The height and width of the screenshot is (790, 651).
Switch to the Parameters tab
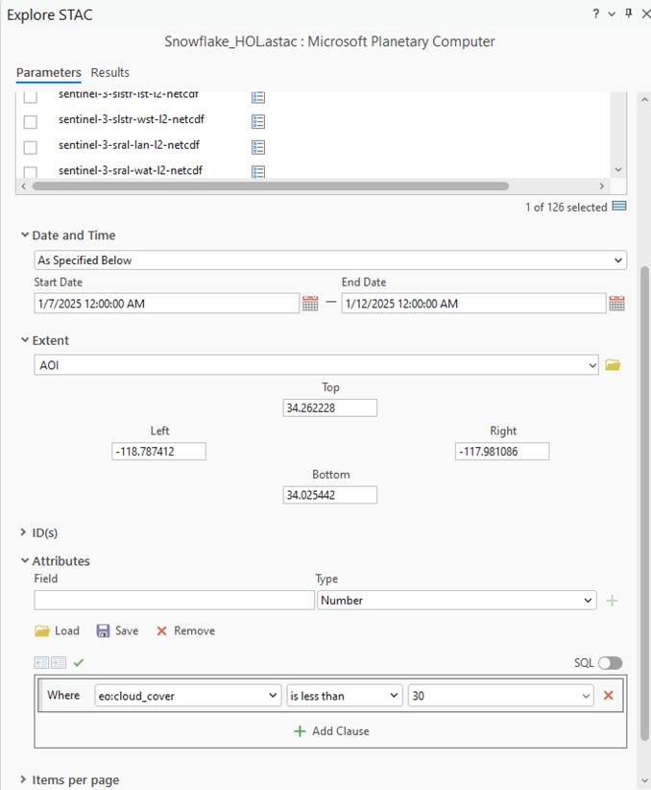point(48,72)
